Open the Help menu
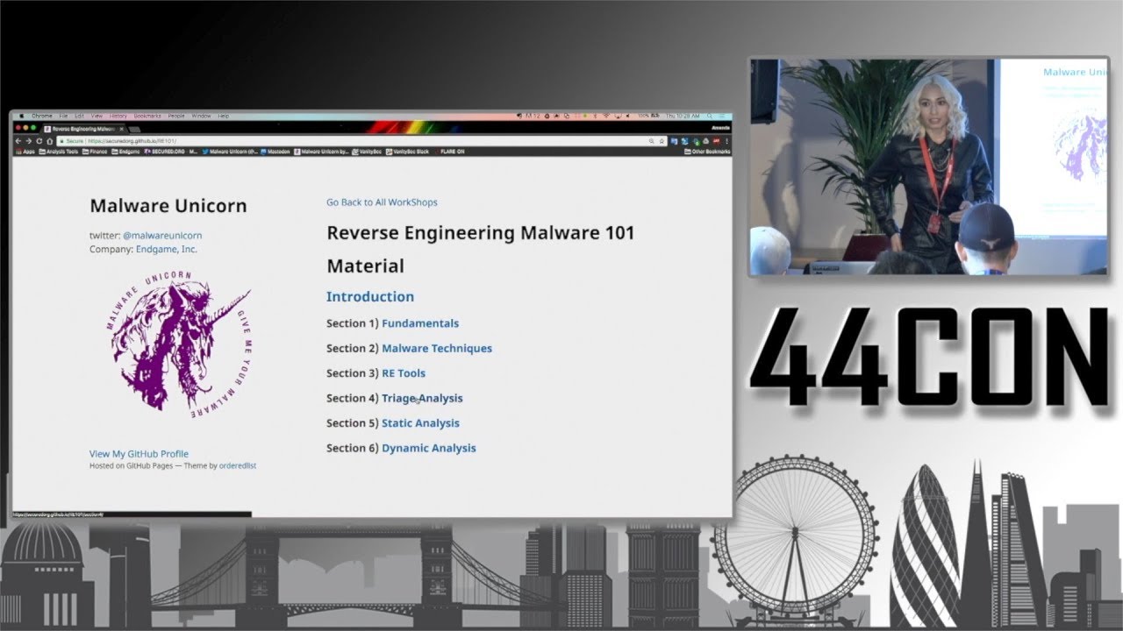 pyautogui.click(x=223, y=116)
